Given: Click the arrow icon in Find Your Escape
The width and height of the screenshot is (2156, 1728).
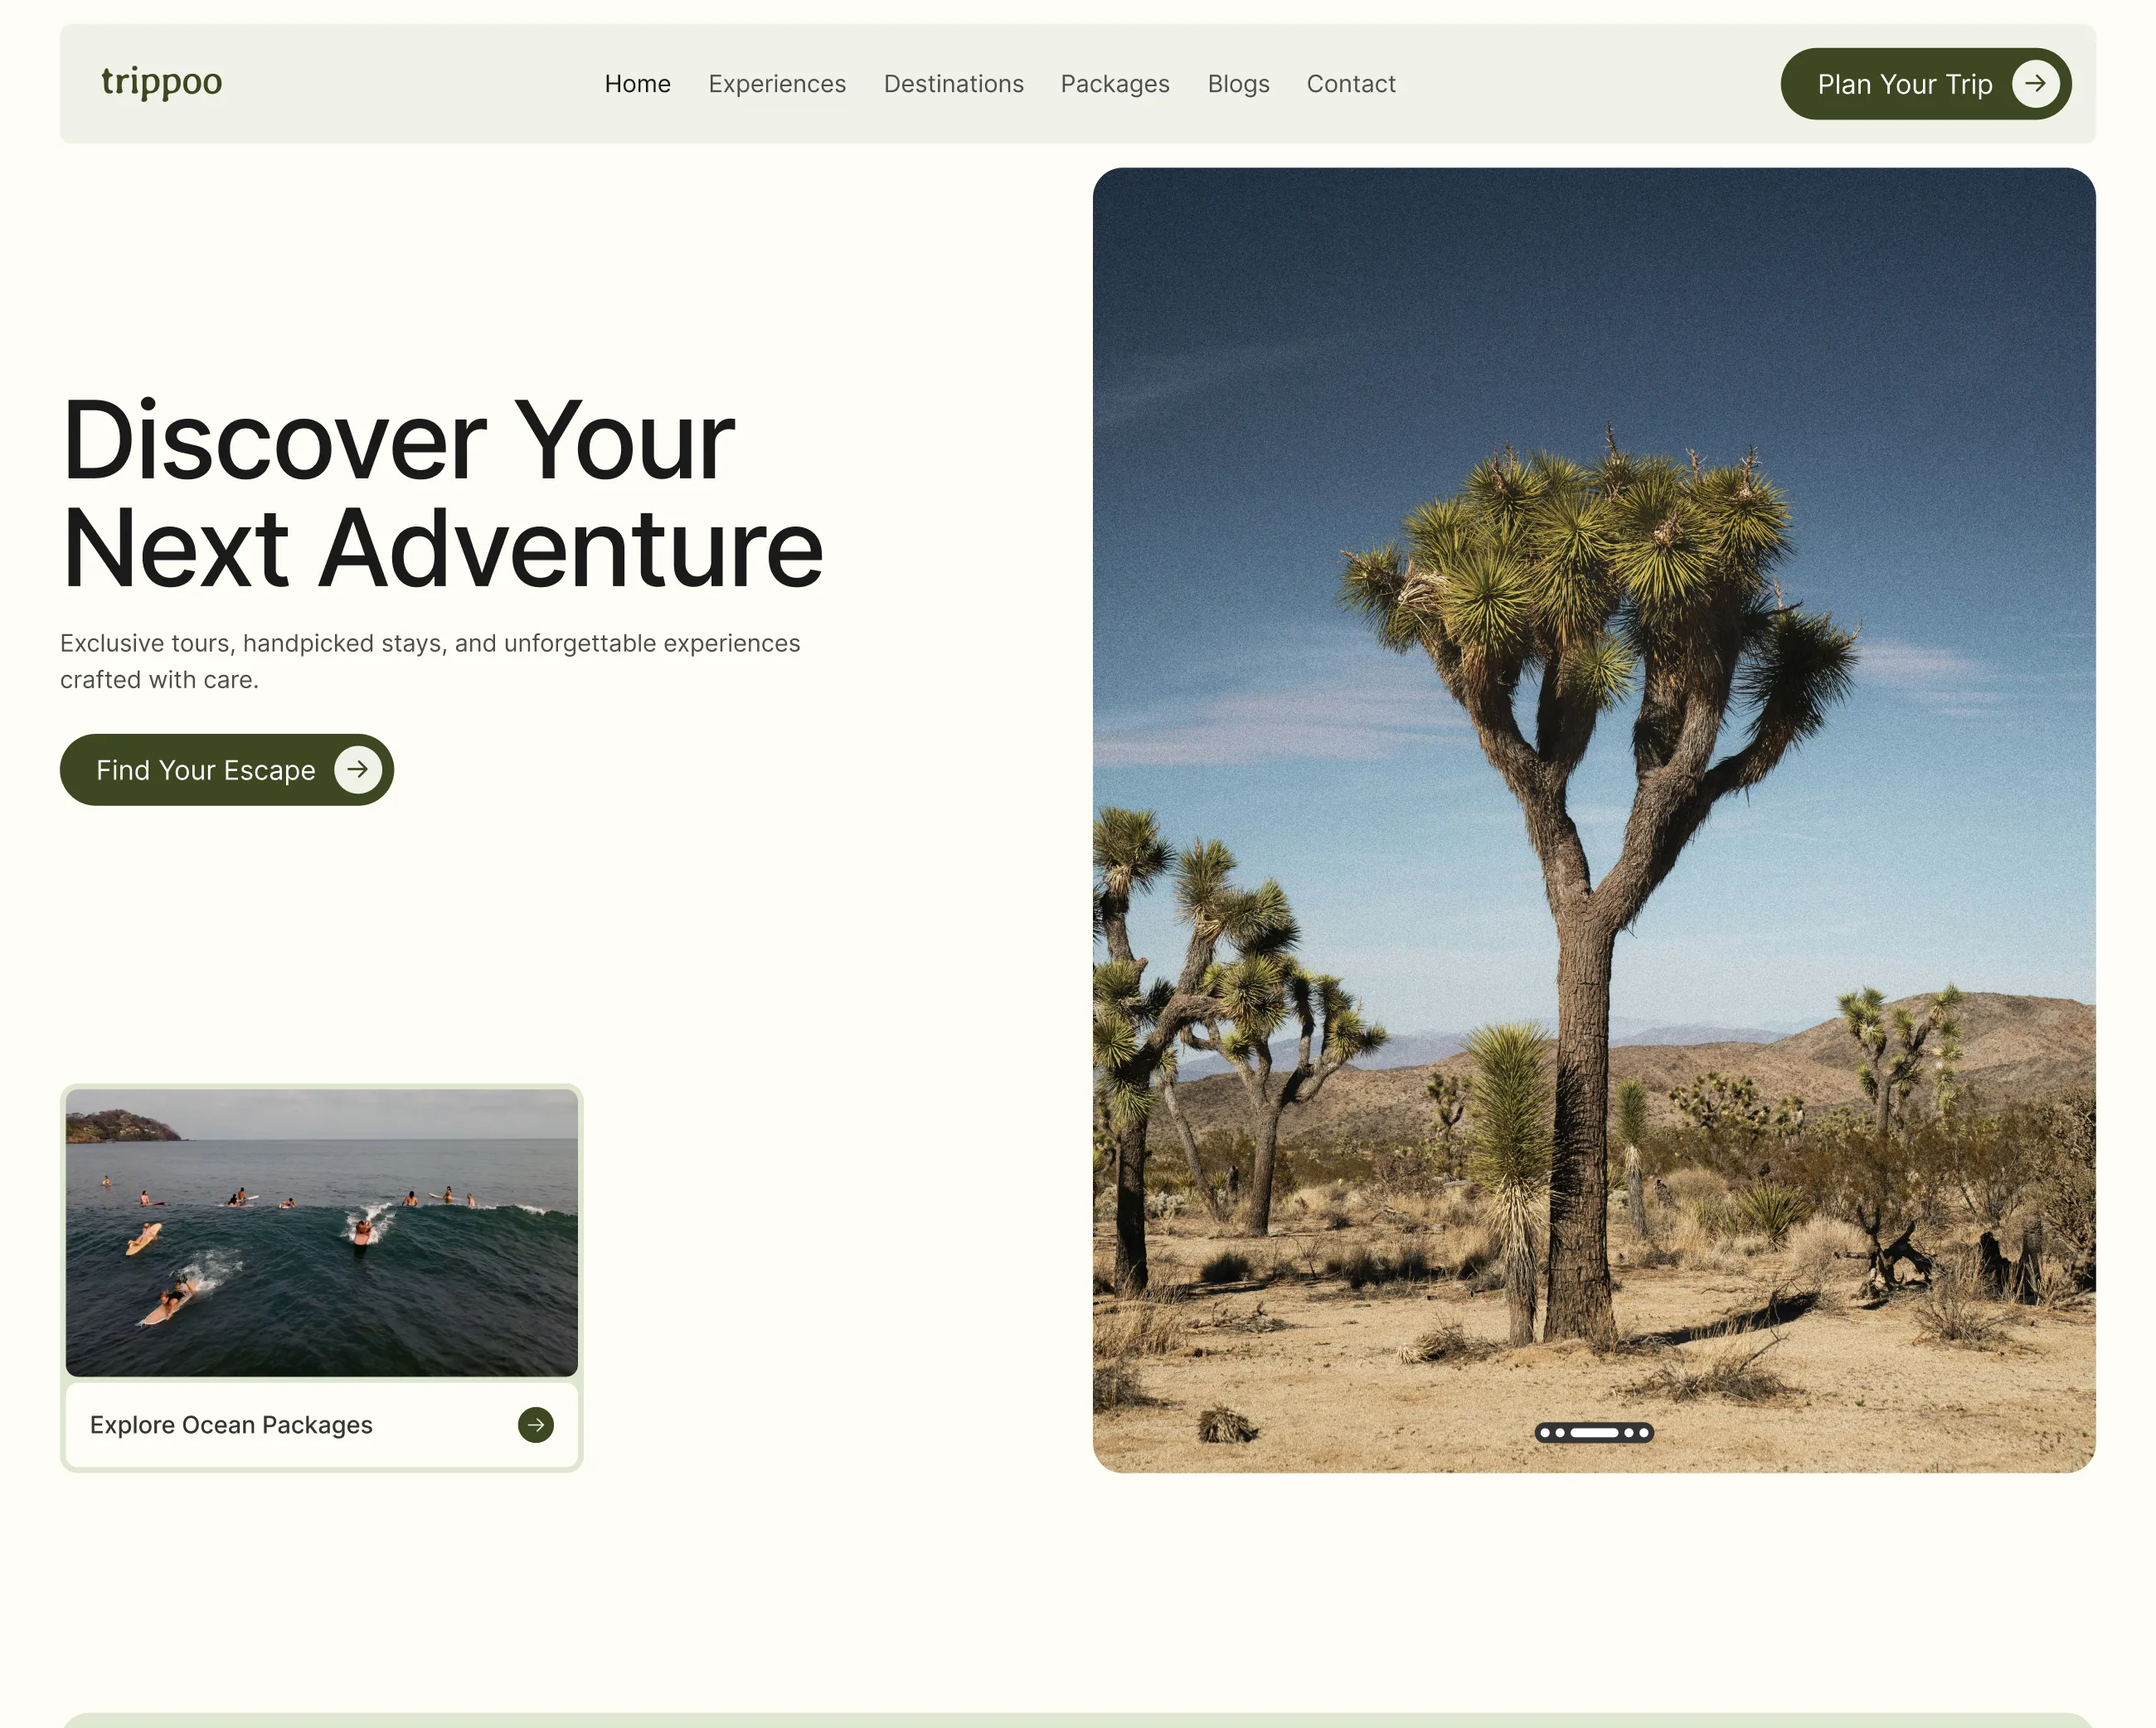Looking at the screenshot, I should click(357, 770).
